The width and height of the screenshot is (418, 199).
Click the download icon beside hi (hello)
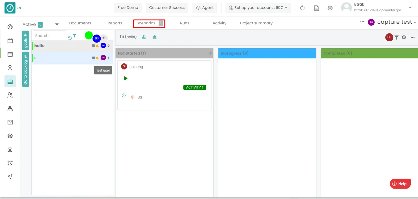(154, 37)
